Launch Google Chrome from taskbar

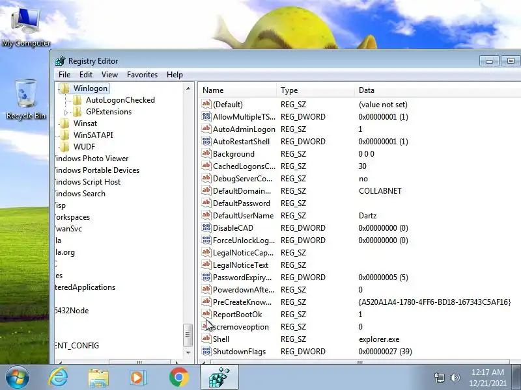[178, 378]
